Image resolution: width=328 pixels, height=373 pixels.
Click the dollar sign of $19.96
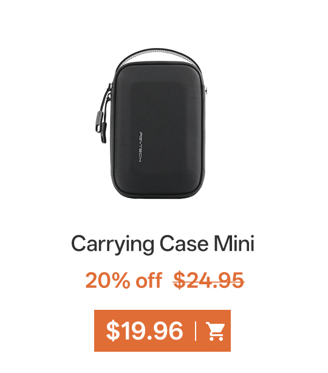[113, 330]
